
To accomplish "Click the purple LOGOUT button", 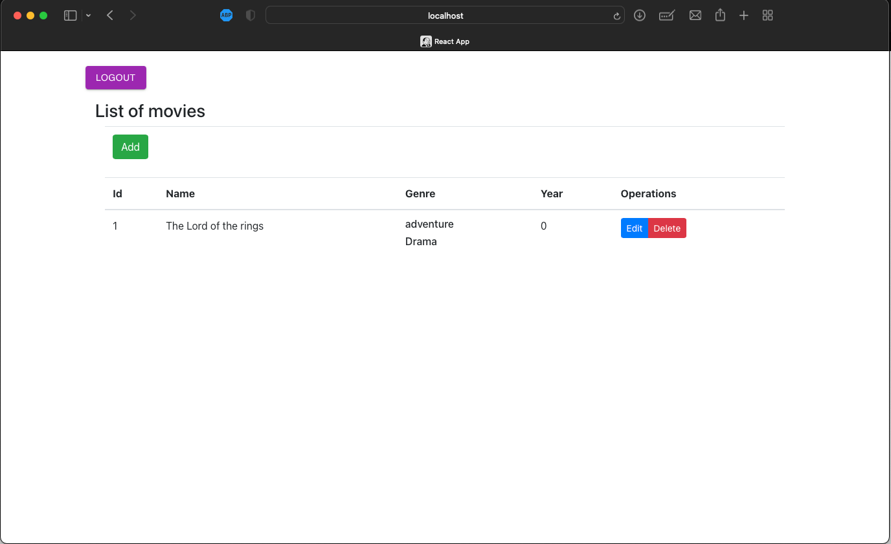I will pyautogui.click(x=116, y=78).
